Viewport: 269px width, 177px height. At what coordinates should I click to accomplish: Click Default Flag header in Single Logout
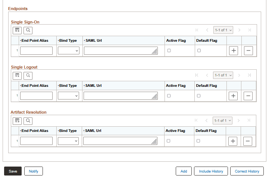[207, 86]
